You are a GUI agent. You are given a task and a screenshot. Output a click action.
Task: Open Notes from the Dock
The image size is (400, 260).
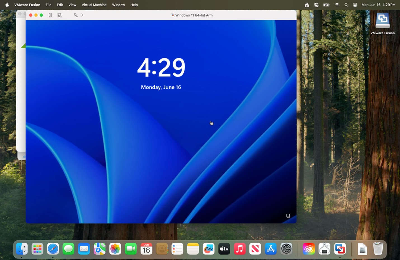tap(193, 249)
